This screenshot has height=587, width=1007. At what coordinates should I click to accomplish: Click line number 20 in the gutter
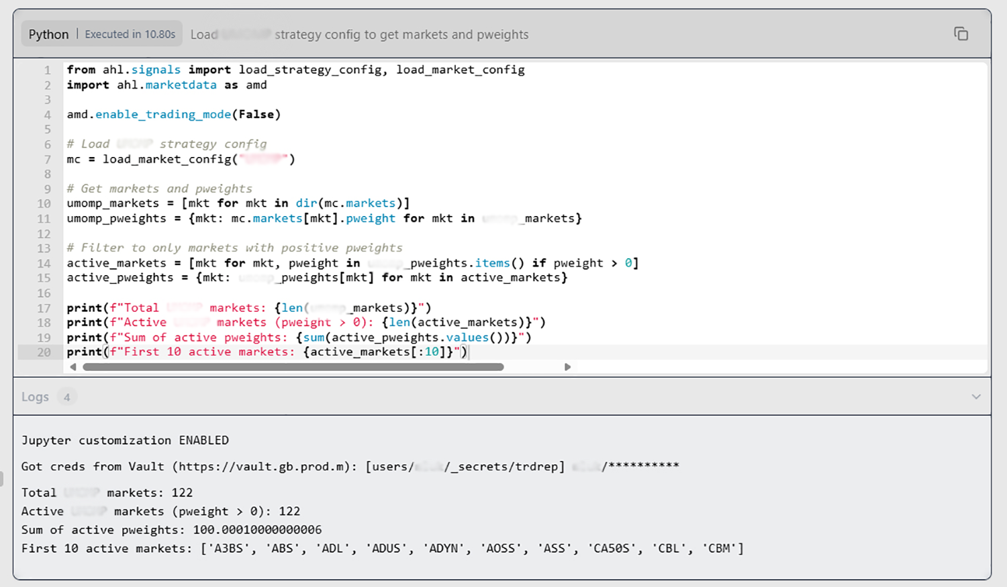[x=44, y=352]
